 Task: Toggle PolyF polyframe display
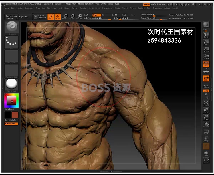[206, 132]
